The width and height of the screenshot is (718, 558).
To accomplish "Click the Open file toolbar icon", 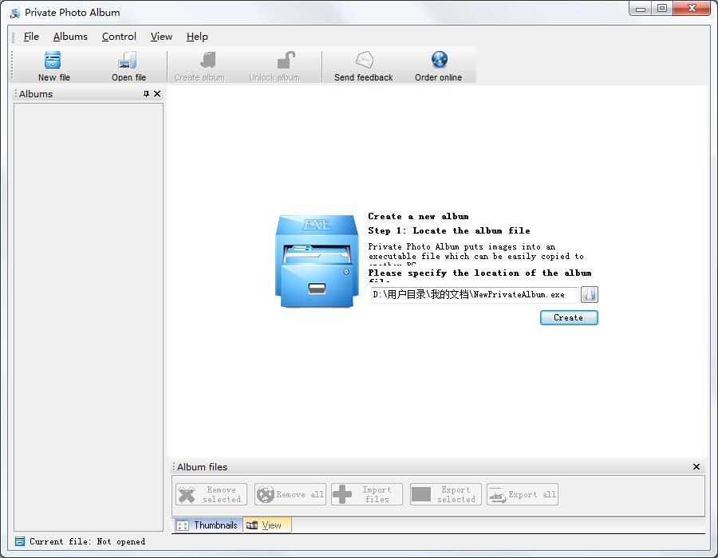I will pyautogui.click(x=128, y=60).
